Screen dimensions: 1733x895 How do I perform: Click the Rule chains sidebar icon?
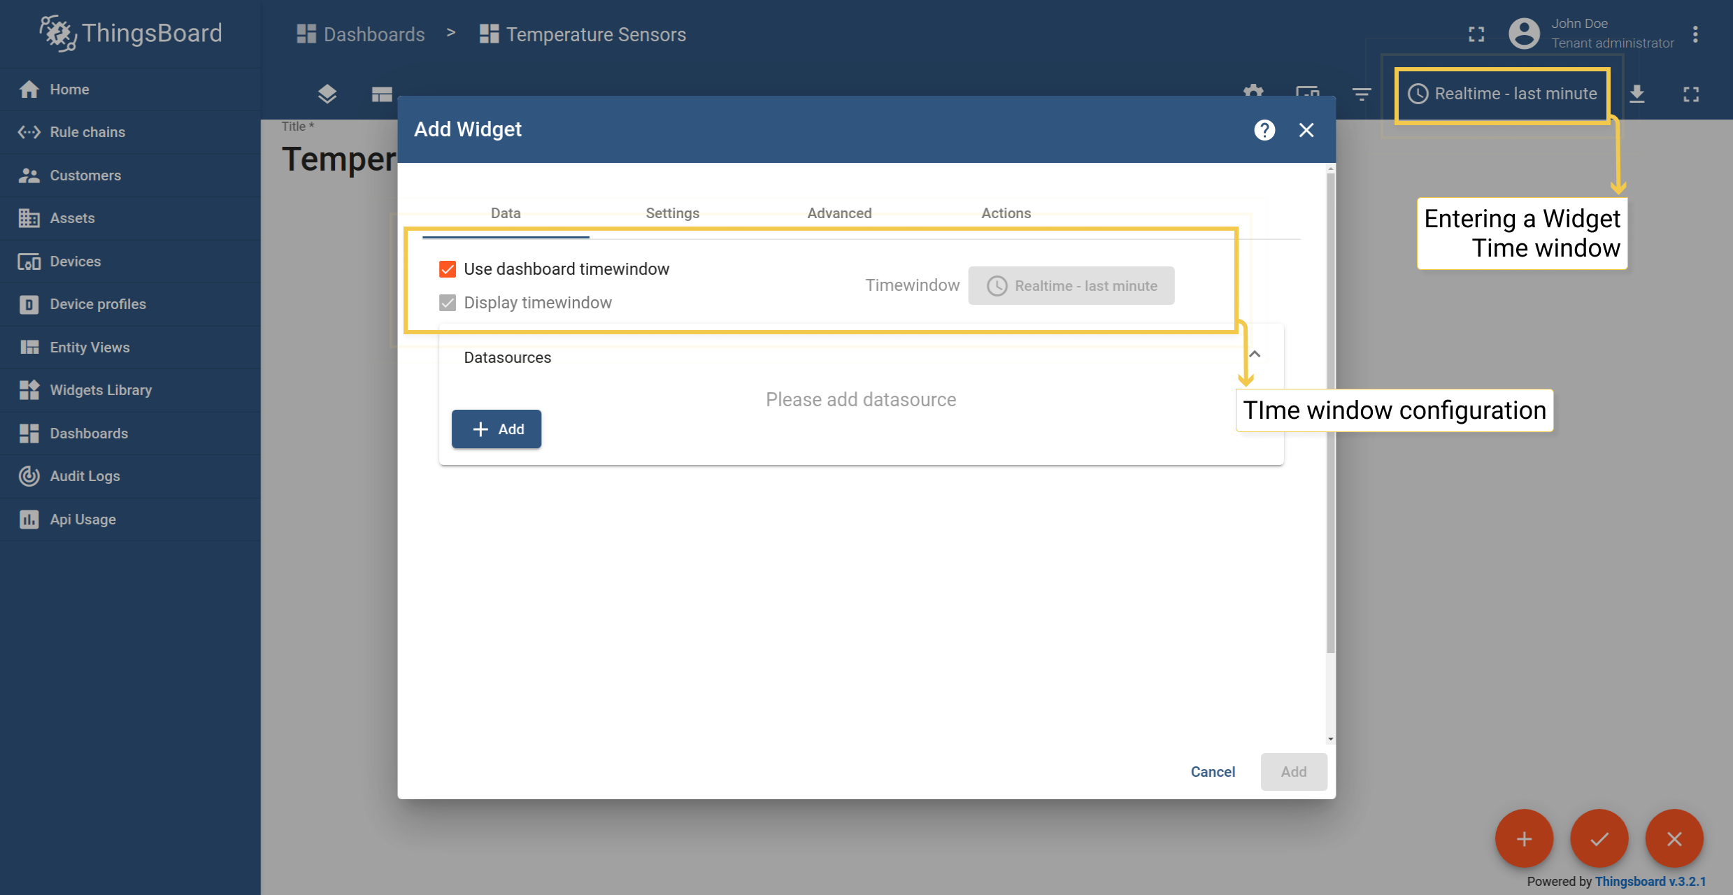(29, 132)
